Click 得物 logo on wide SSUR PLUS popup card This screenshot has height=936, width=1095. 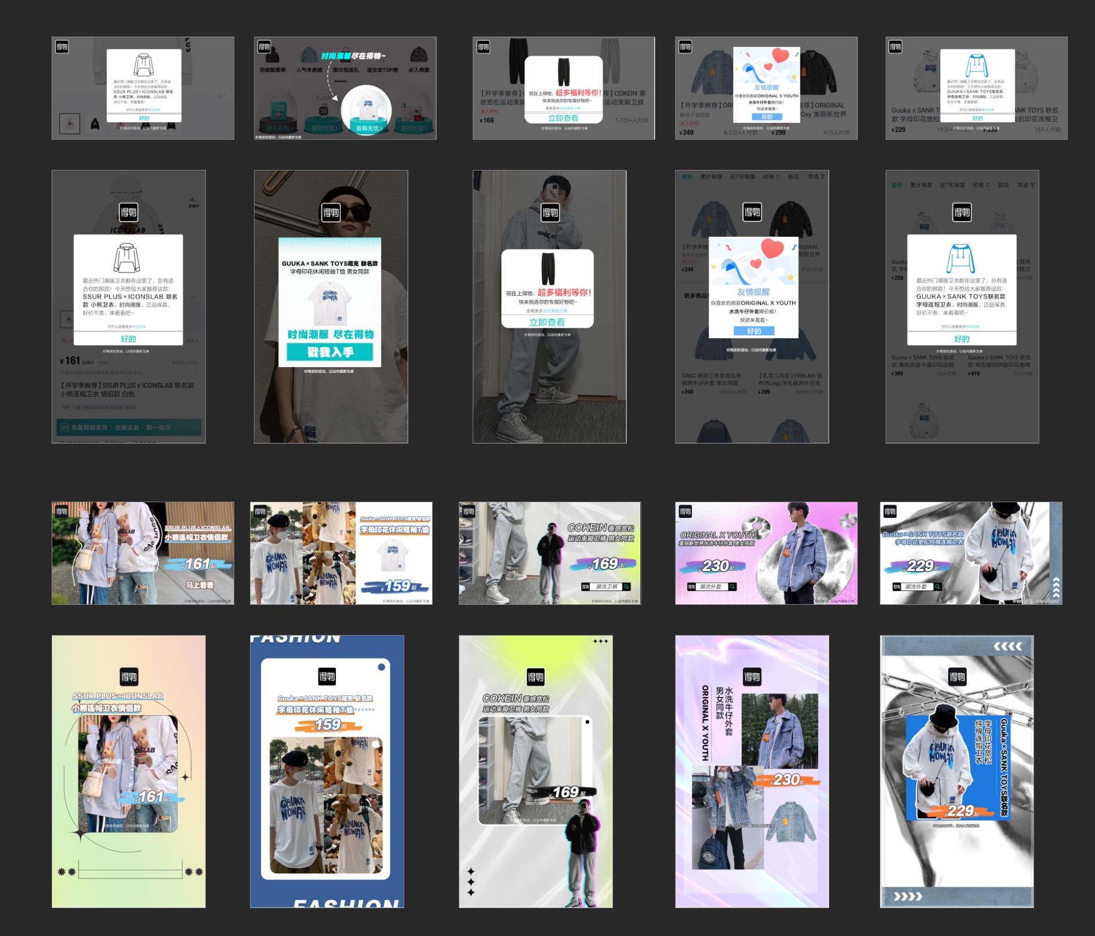pyautogui.click(x=62, y=47)
